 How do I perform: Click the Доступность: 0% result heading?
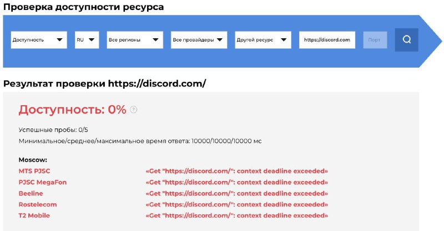tap(73, 110)
